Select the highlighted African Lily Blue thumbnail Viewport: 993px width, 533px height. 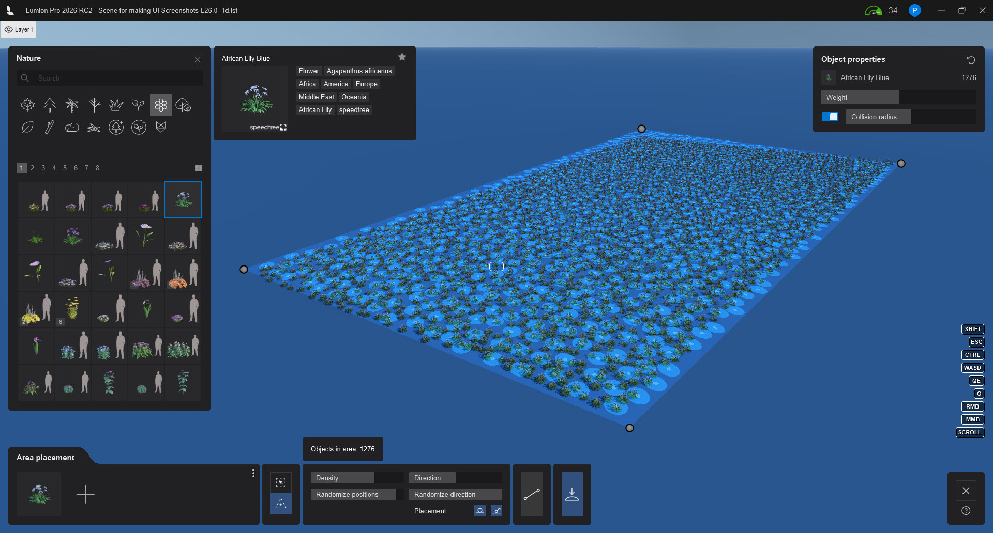point(183,199)
